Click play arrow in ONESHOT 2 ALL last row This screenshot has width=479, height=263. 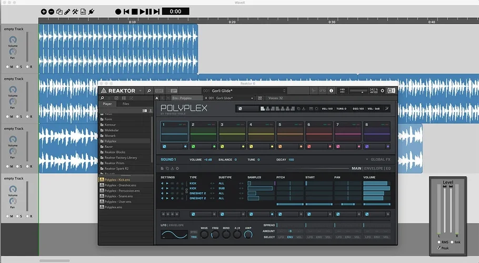click(x=167, y=198)
